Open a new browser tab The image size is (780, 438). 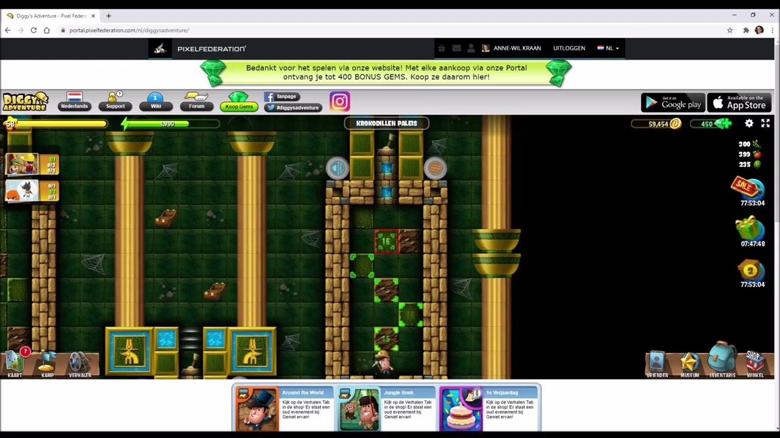click(x=108, y=16)
